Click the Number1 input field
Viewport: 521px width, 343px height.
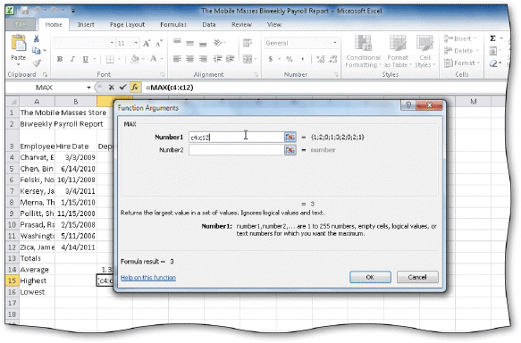(x=237, y=137)
